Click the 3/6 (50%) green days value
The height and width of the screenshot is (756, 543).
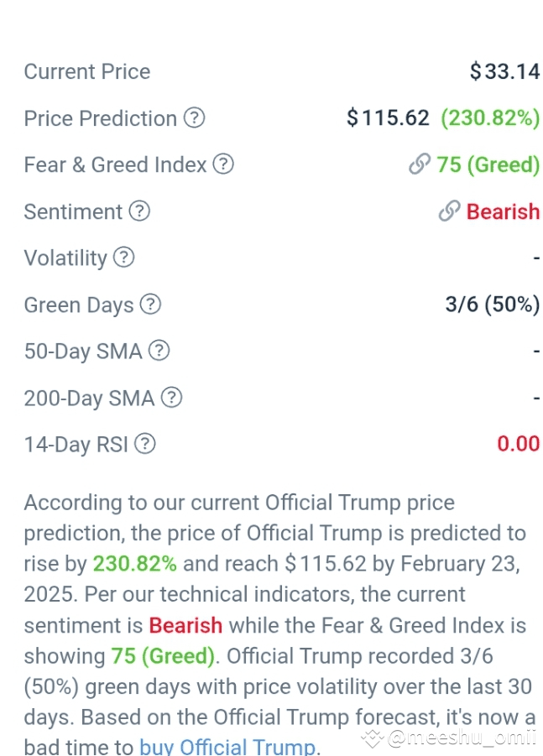point(493,305)
